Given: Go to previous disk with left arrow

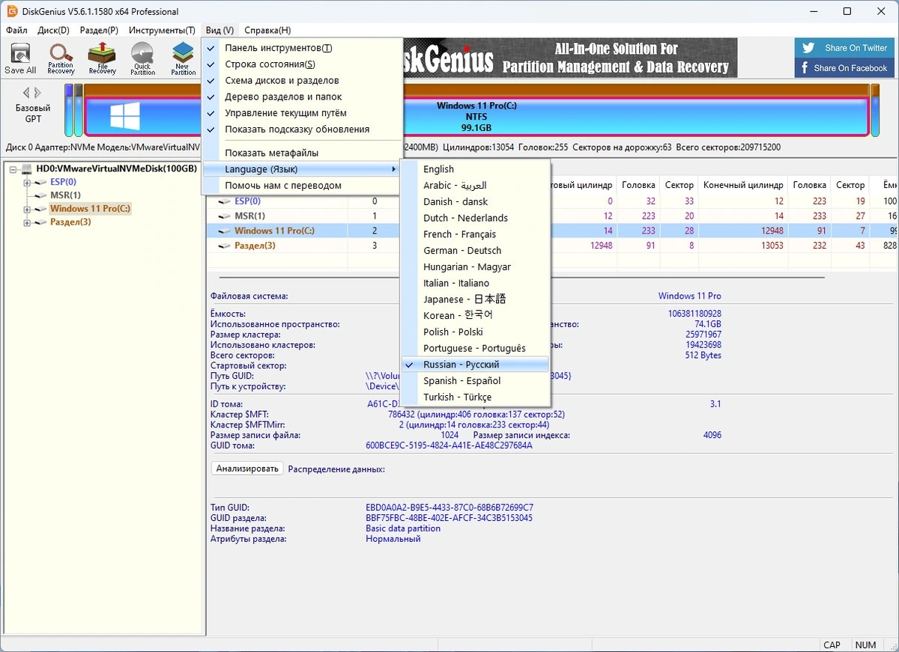Looking at the screenshot, I should coord(26,93).
